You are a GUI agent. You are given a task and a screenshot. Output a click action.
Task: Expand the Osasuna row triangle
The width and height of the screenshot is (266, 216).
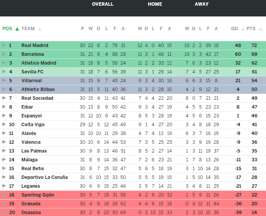click(4, 213)
